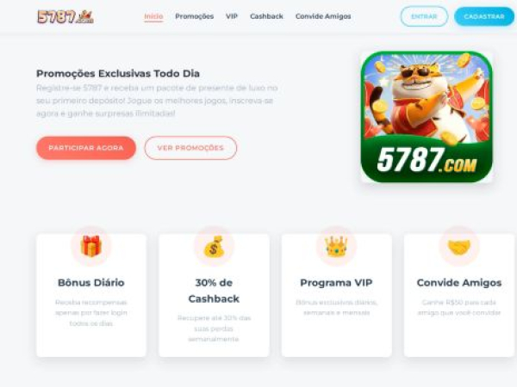Click the gift box Bônus Diário icon
Image resolution: width=517 pixels, height=387 pixels.
(x=91, y=246)
